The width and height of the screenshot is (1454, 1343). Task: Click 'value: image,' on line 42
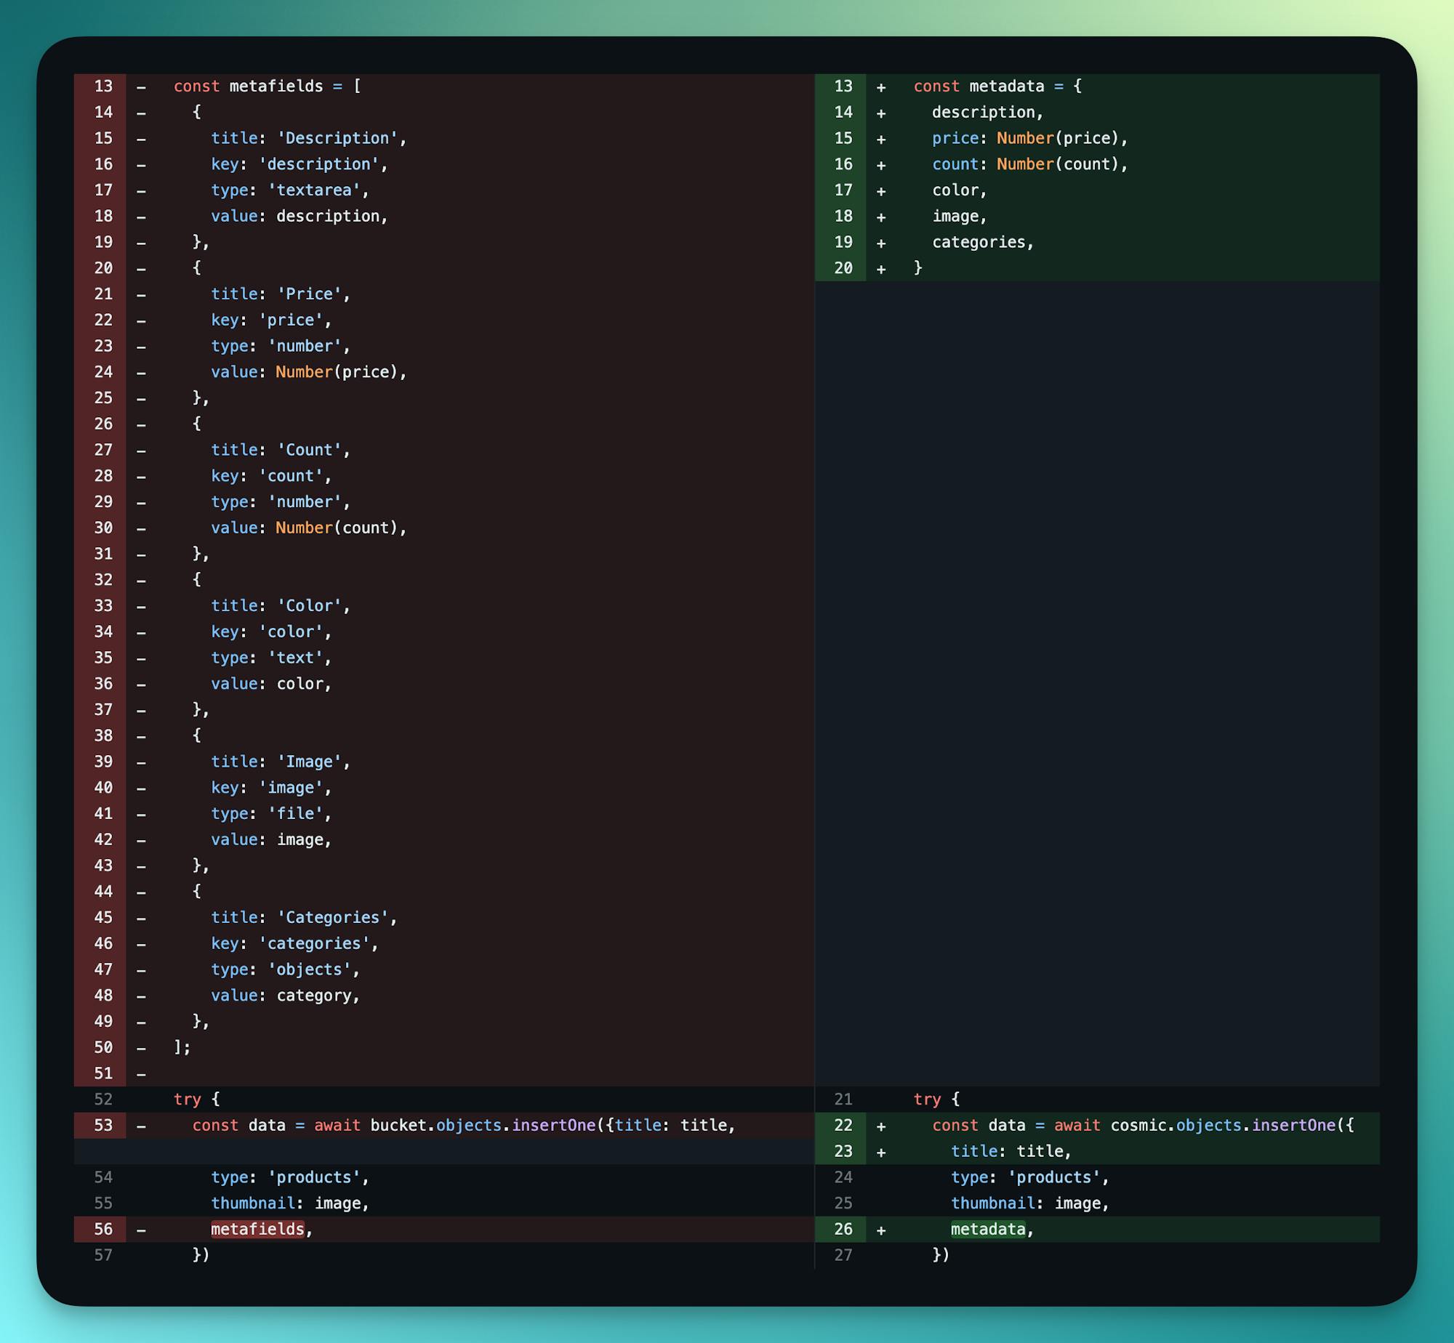pos(271,839)
